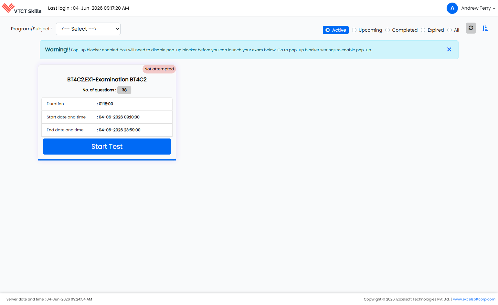Click the BT4C2.EX1-Examination BT4C2 title

pos(107,79)
